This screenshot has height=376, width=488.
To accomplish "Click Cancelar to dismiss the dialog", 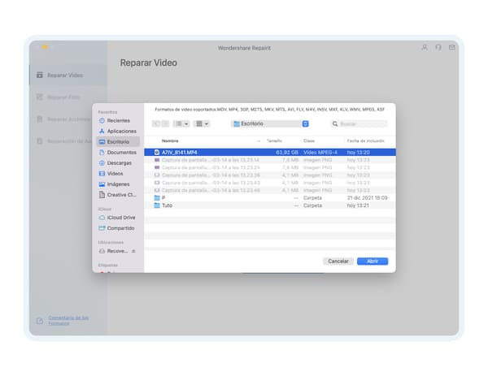I will pos(338,261).
